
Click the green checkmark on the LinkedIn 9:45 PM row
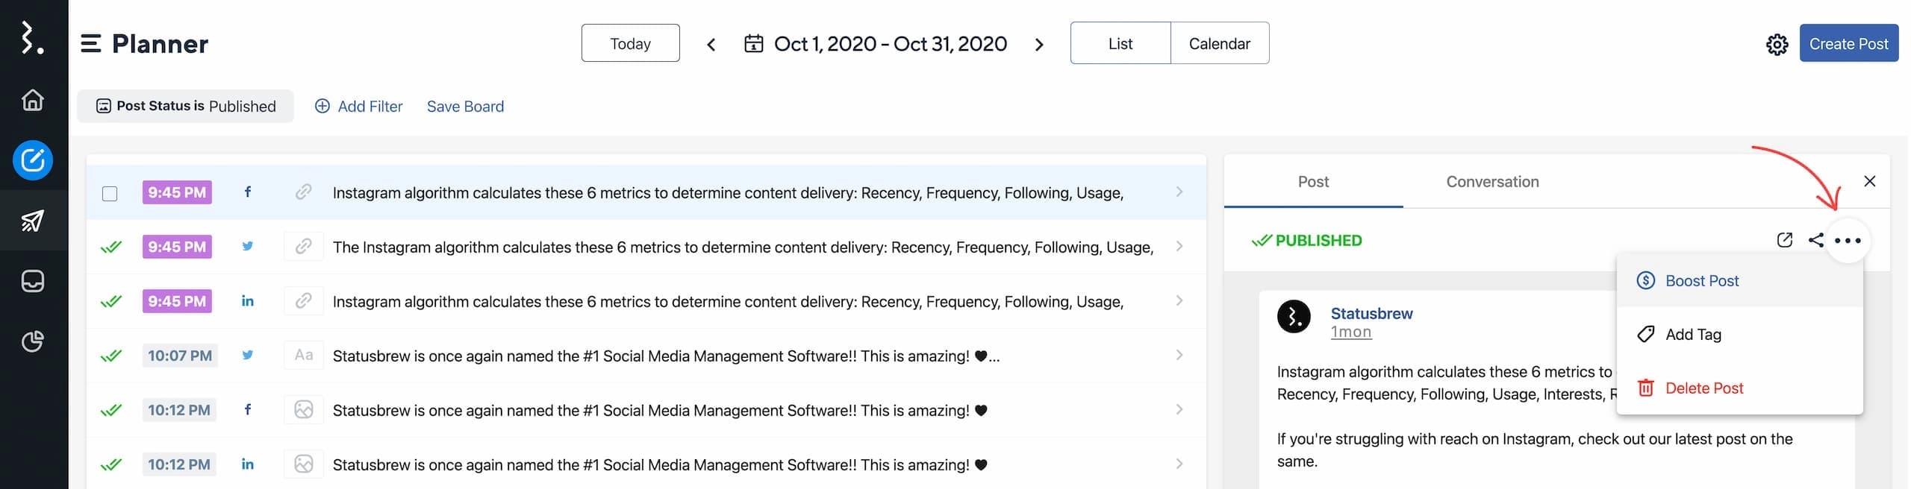(110, 301)
